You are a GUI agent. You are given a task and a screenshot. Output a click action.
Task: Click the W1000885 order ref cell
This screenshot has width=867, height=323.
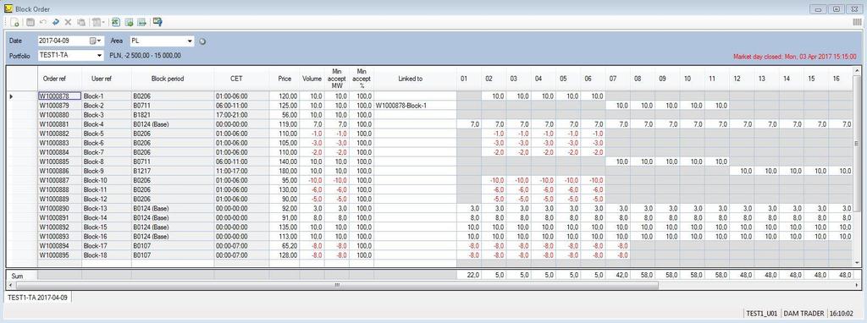(x=60, y=161)
